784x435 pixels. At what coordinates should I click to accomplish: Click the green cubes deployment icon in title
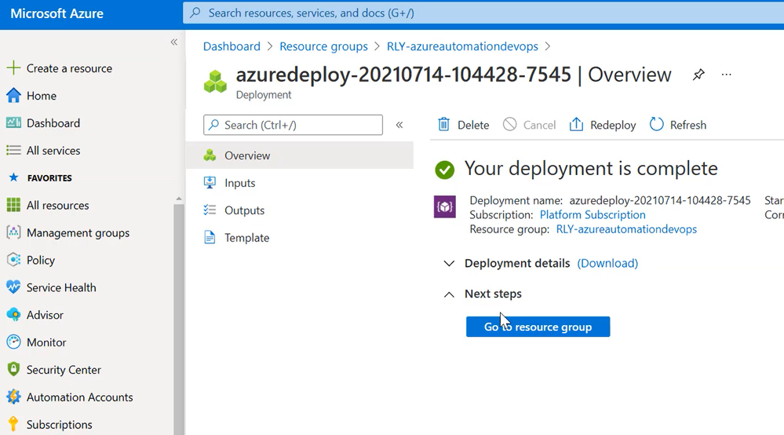pyautogui.click(x=216, y=82)
